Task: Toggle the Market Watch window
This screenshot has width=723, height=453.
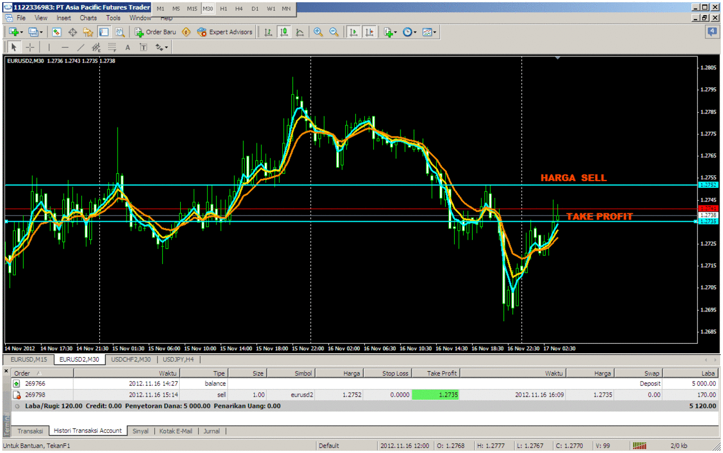Action: 56,32
